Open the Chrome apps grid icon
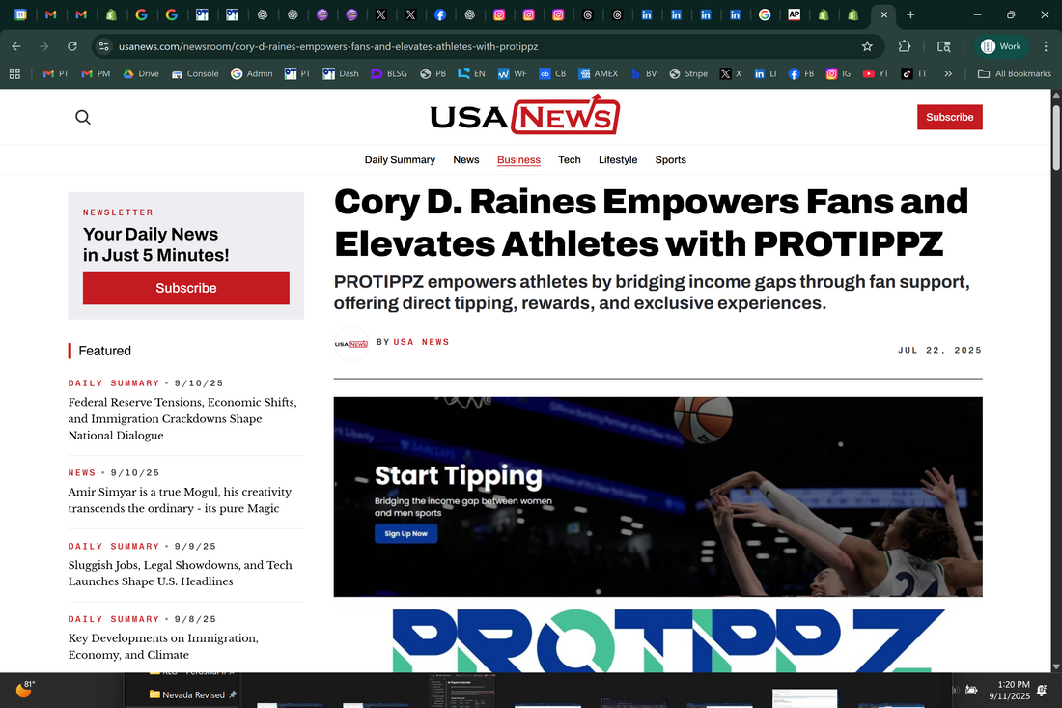 pyautogui.click(x=14, y=73)
